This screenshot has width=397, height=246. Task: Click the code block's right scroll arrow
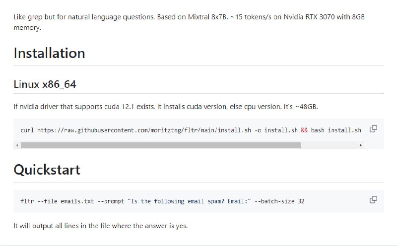tap(361, 145)
